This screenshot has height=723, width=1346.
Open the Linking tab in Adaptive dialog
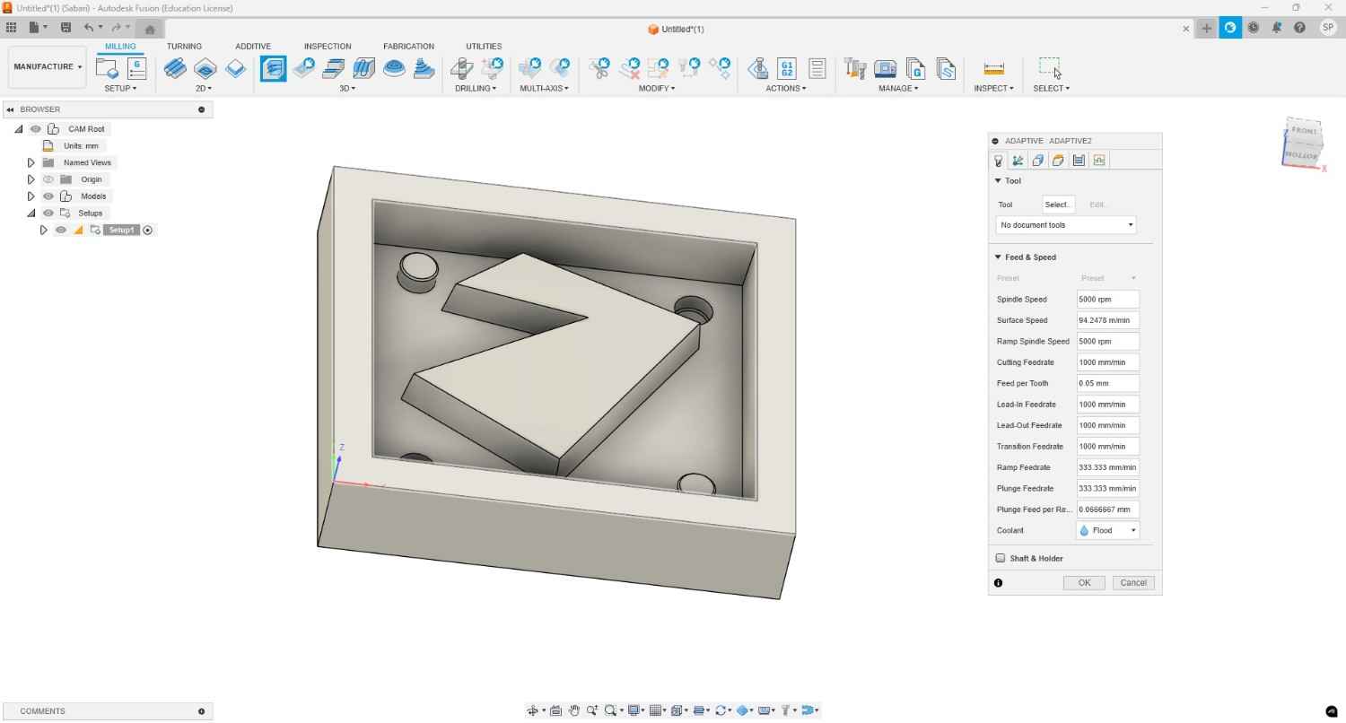click(x=1099, y=161)
